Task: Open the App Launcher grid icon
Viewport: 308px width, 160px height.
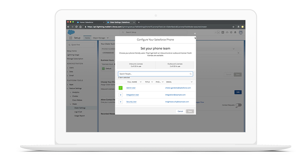Action: pyautogui.click(x=70, y=38)
